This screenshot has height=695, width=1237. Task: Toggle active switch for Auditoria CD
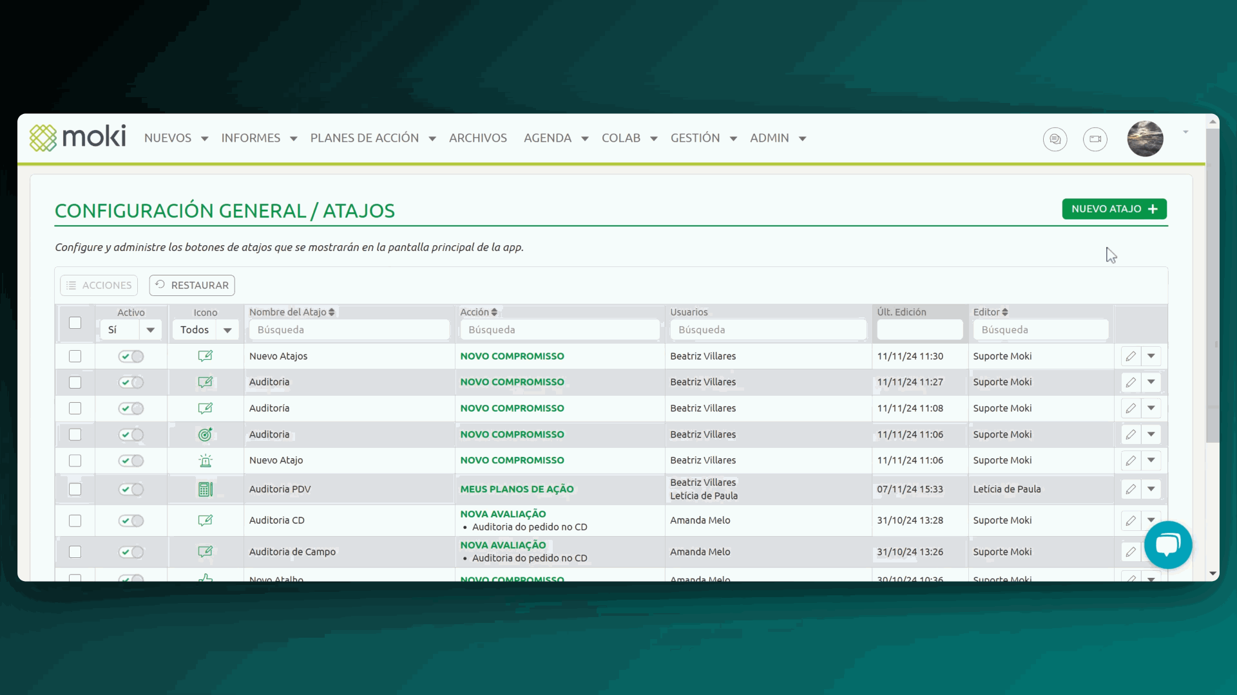[x=131, y=521]
